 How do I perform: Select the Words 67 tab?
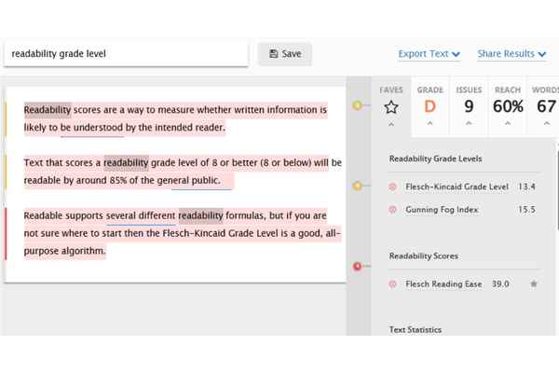[543, 106]
